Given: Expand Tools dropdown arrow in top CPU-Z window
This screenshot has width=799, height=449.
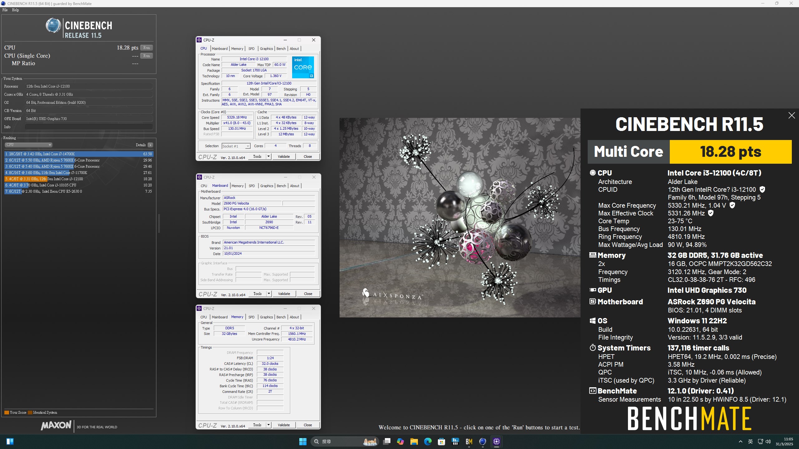Looking at the screenshot, I should click(x=268, y=157).
